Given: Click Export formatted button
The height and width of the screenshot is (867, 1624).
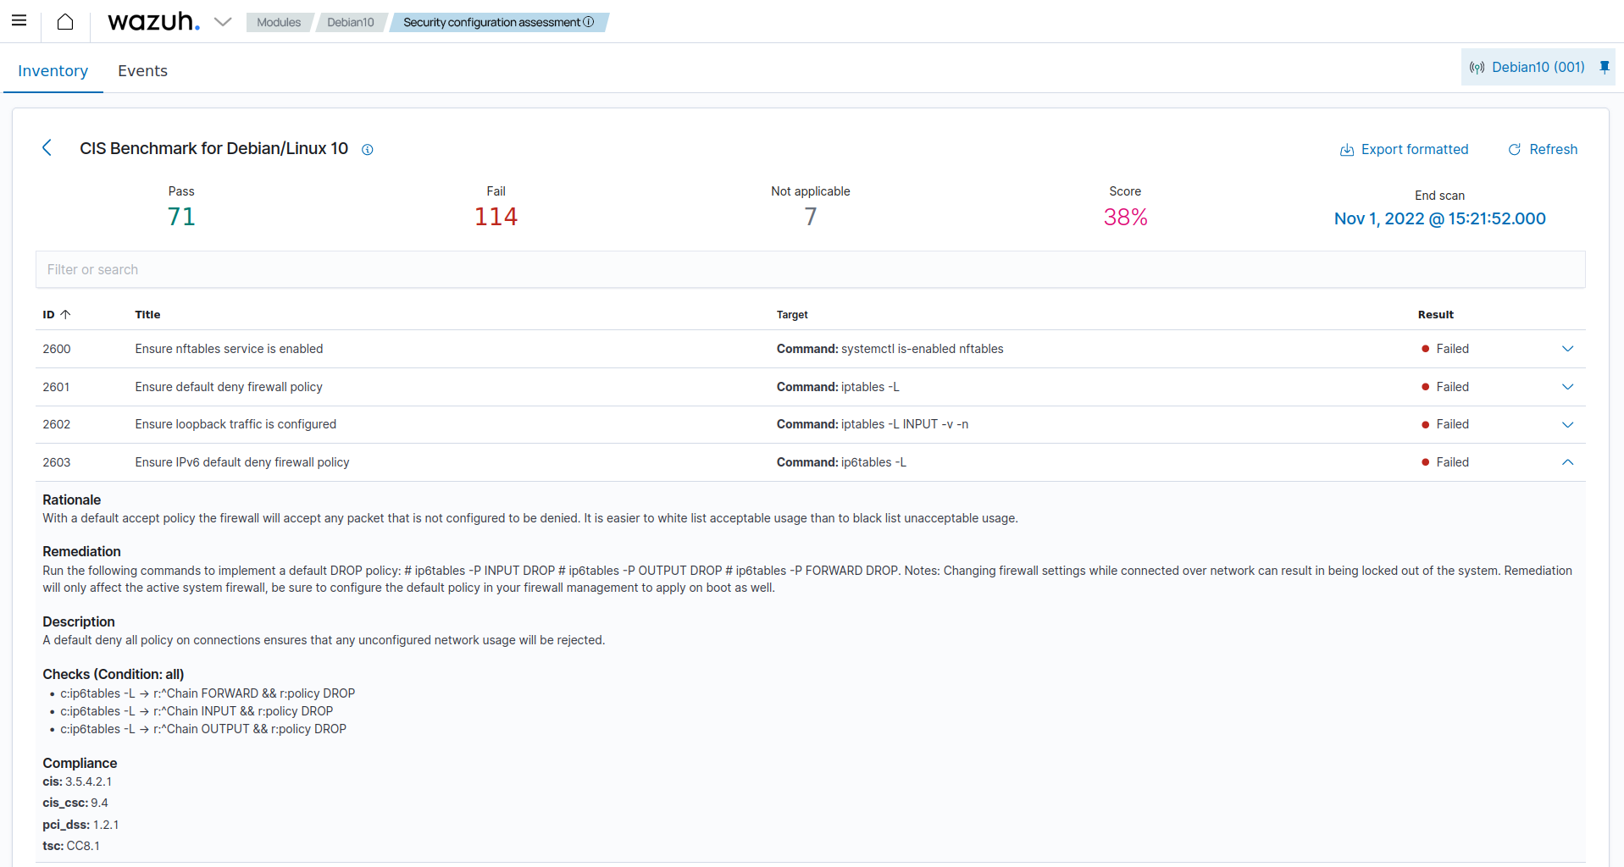Looking at the screenshot, I should coord(1404,149).
